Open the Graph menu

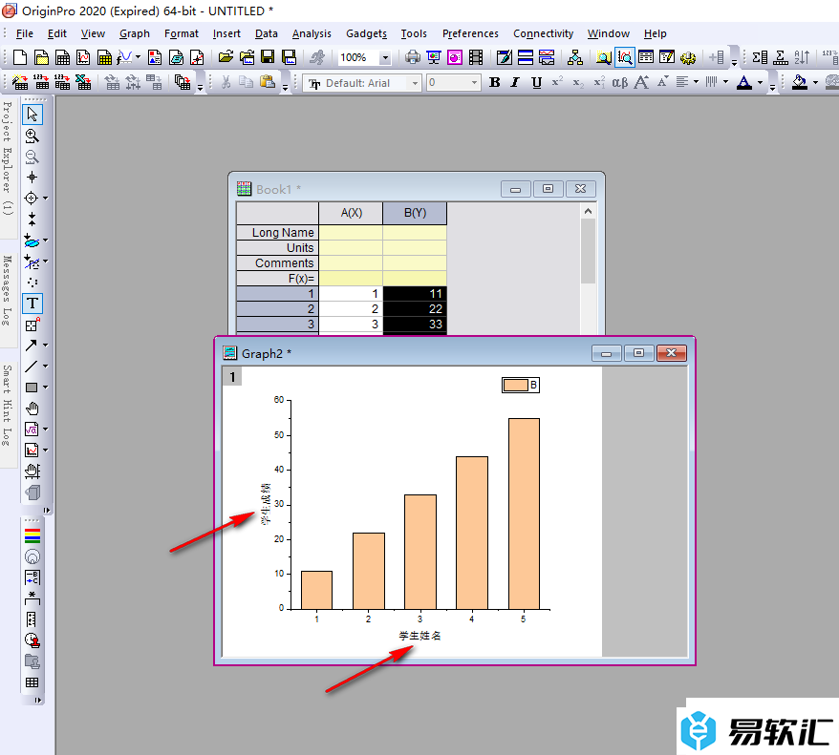[x=135, y=33]
